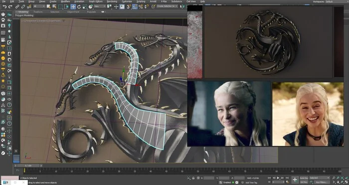
Task: Toggle Spinner Snap on the toolbar
Action: click(x=146, y=6)
